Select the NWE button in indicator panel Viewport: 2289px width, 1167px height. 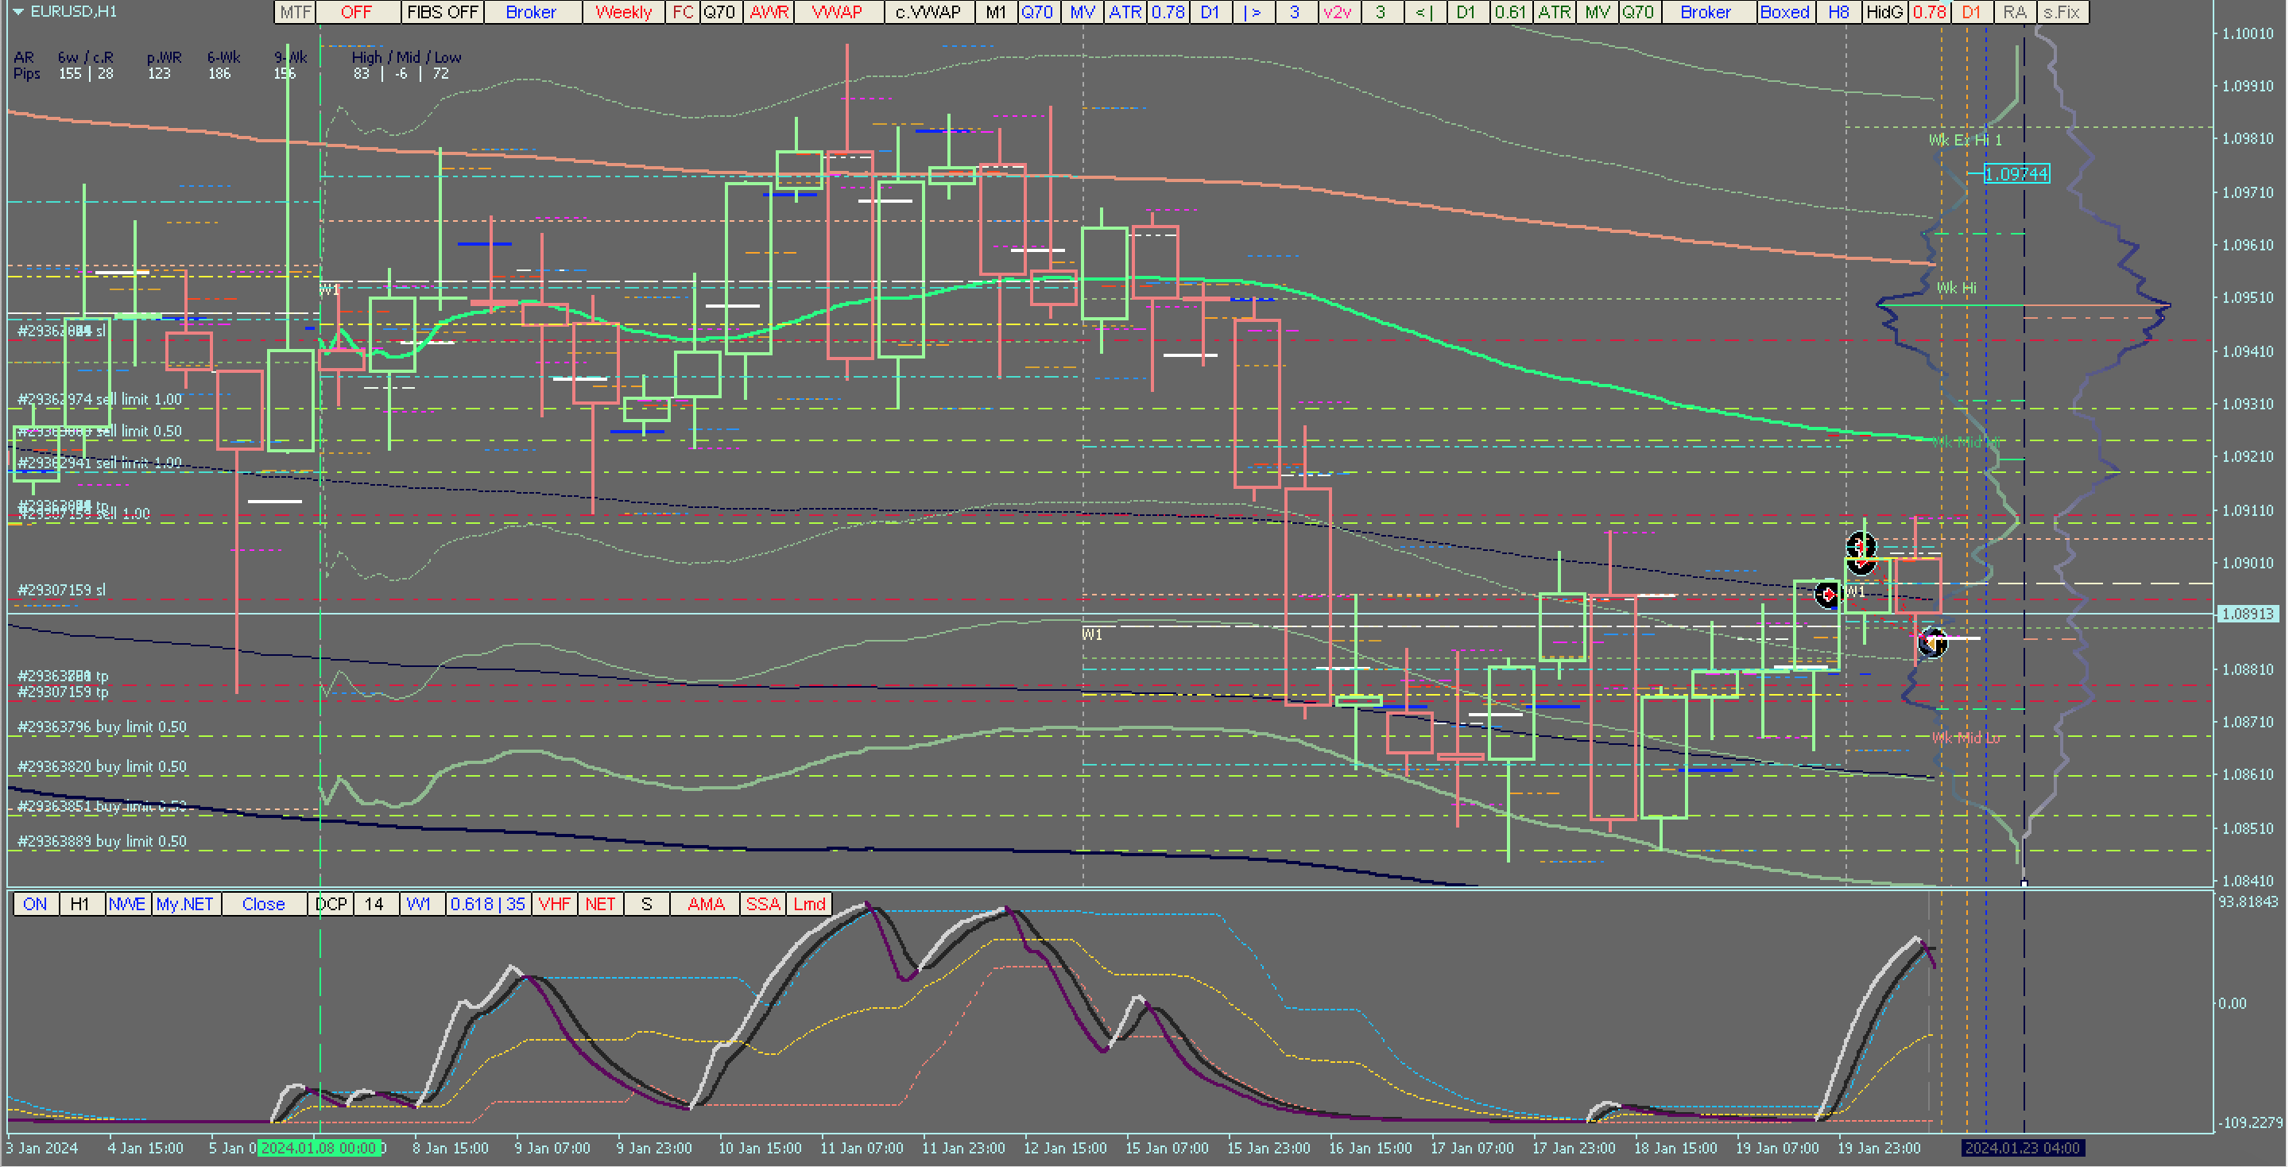coord(127,904)
